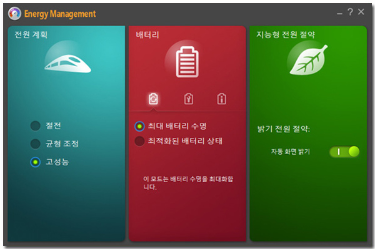Open the battery maintenance wrench tab icon
Screen dimensions: 375x249
[189, 99]
